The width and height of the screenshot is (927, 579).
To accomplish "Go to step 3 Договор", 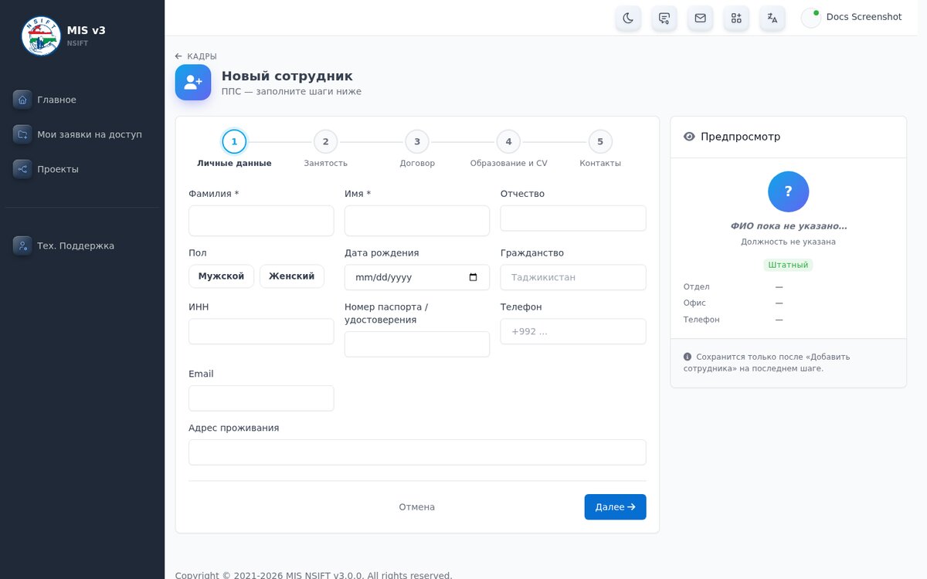I will pos(417,149).
